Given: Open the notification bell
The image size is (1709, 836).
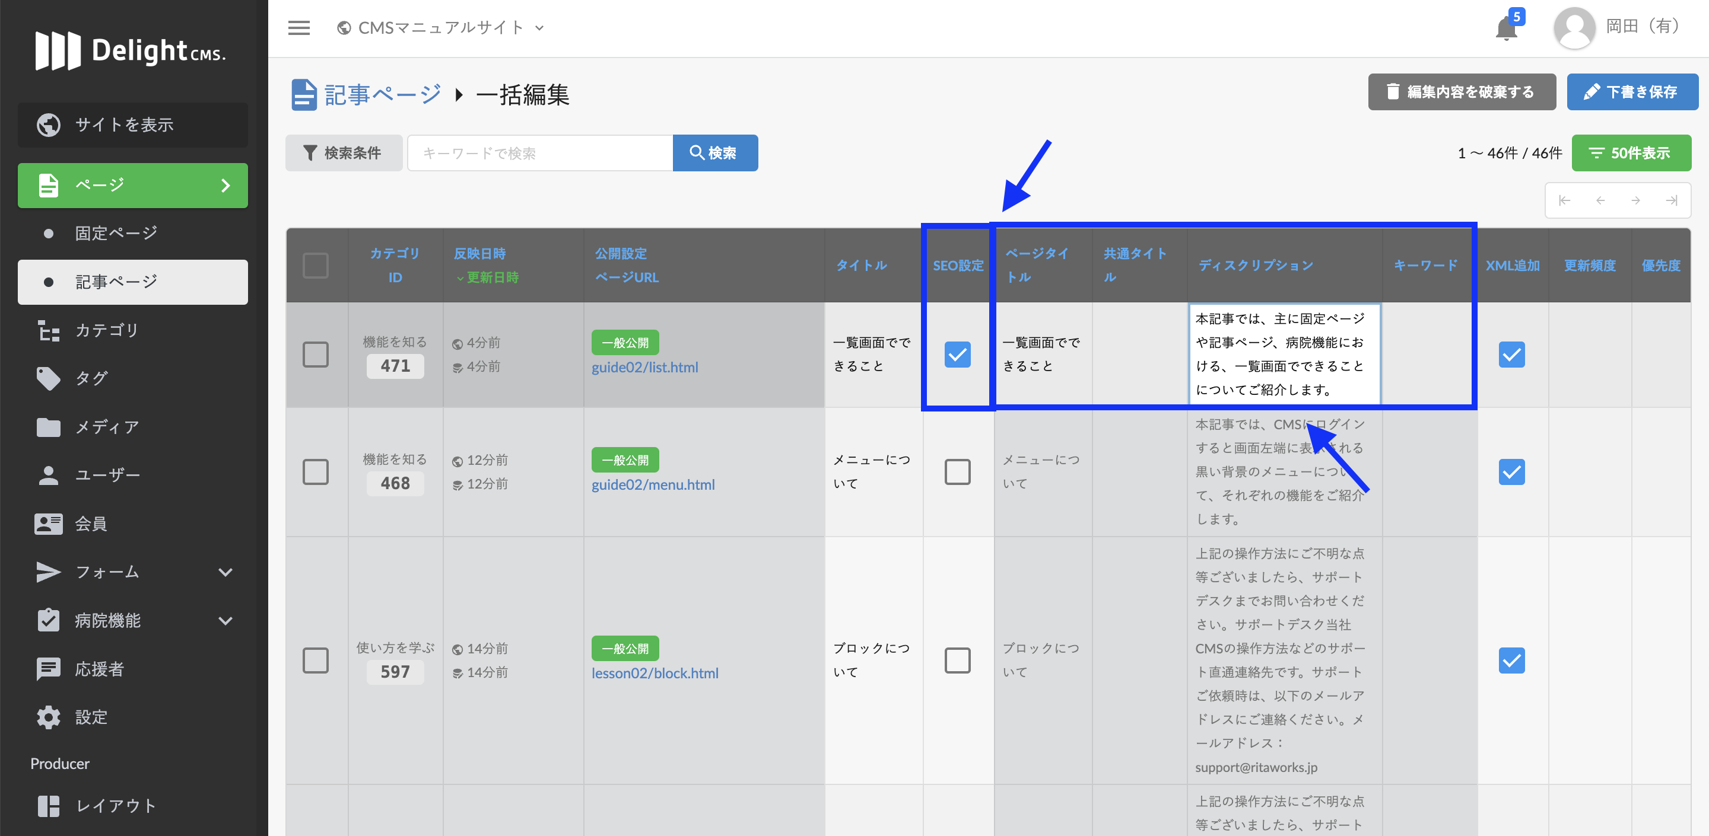Looking at the screenshot, I should point(1506,29).
